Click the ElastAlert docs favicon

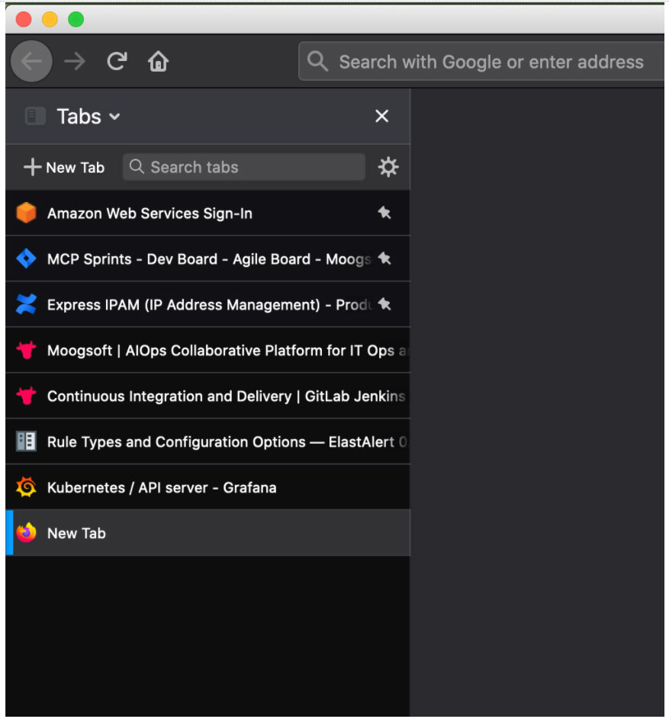pyautogui.click(x=26, y=441)
